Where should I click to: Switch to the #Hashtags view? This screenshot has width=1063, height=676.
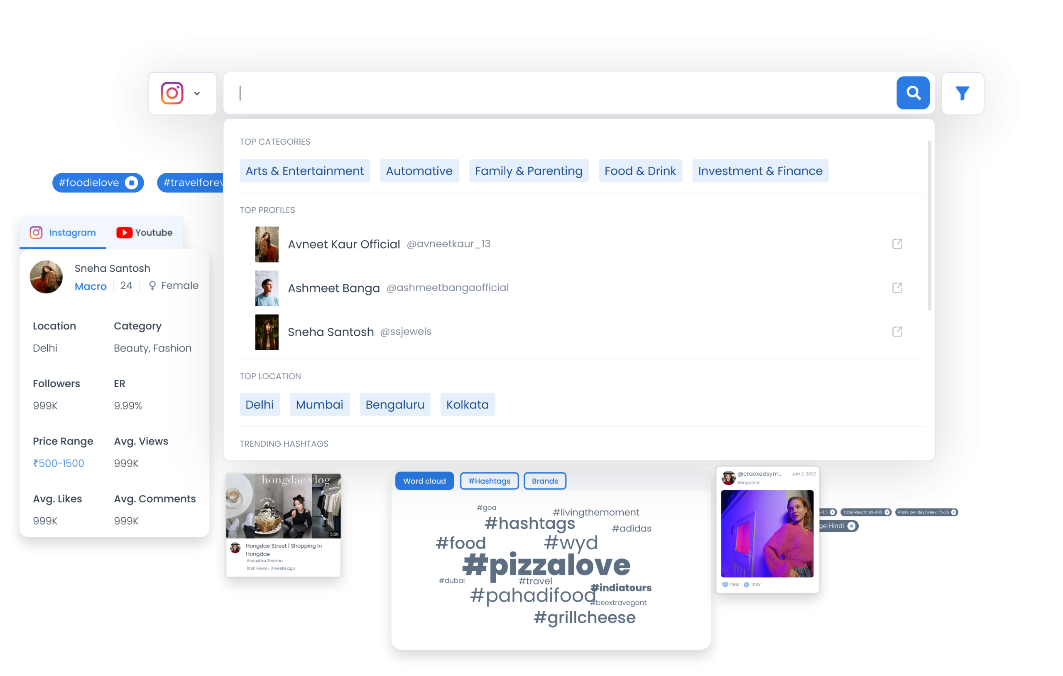click(489, 481)
